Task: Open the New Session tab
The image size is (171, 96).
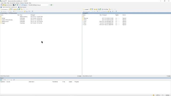Action: [x=22, y=7]
